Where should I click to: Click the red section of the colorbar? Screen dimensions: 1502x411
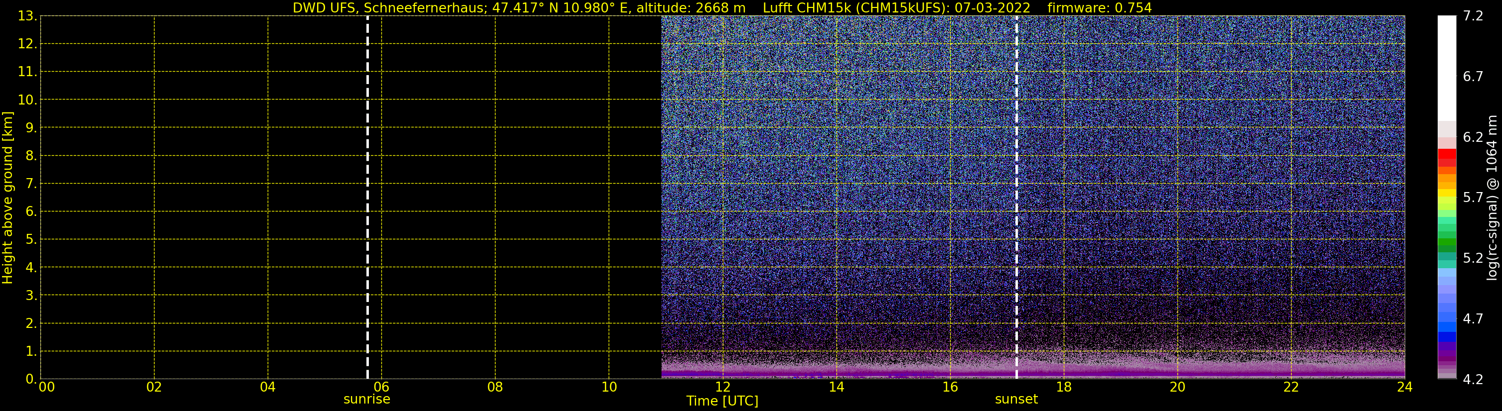click(1447, 158)
